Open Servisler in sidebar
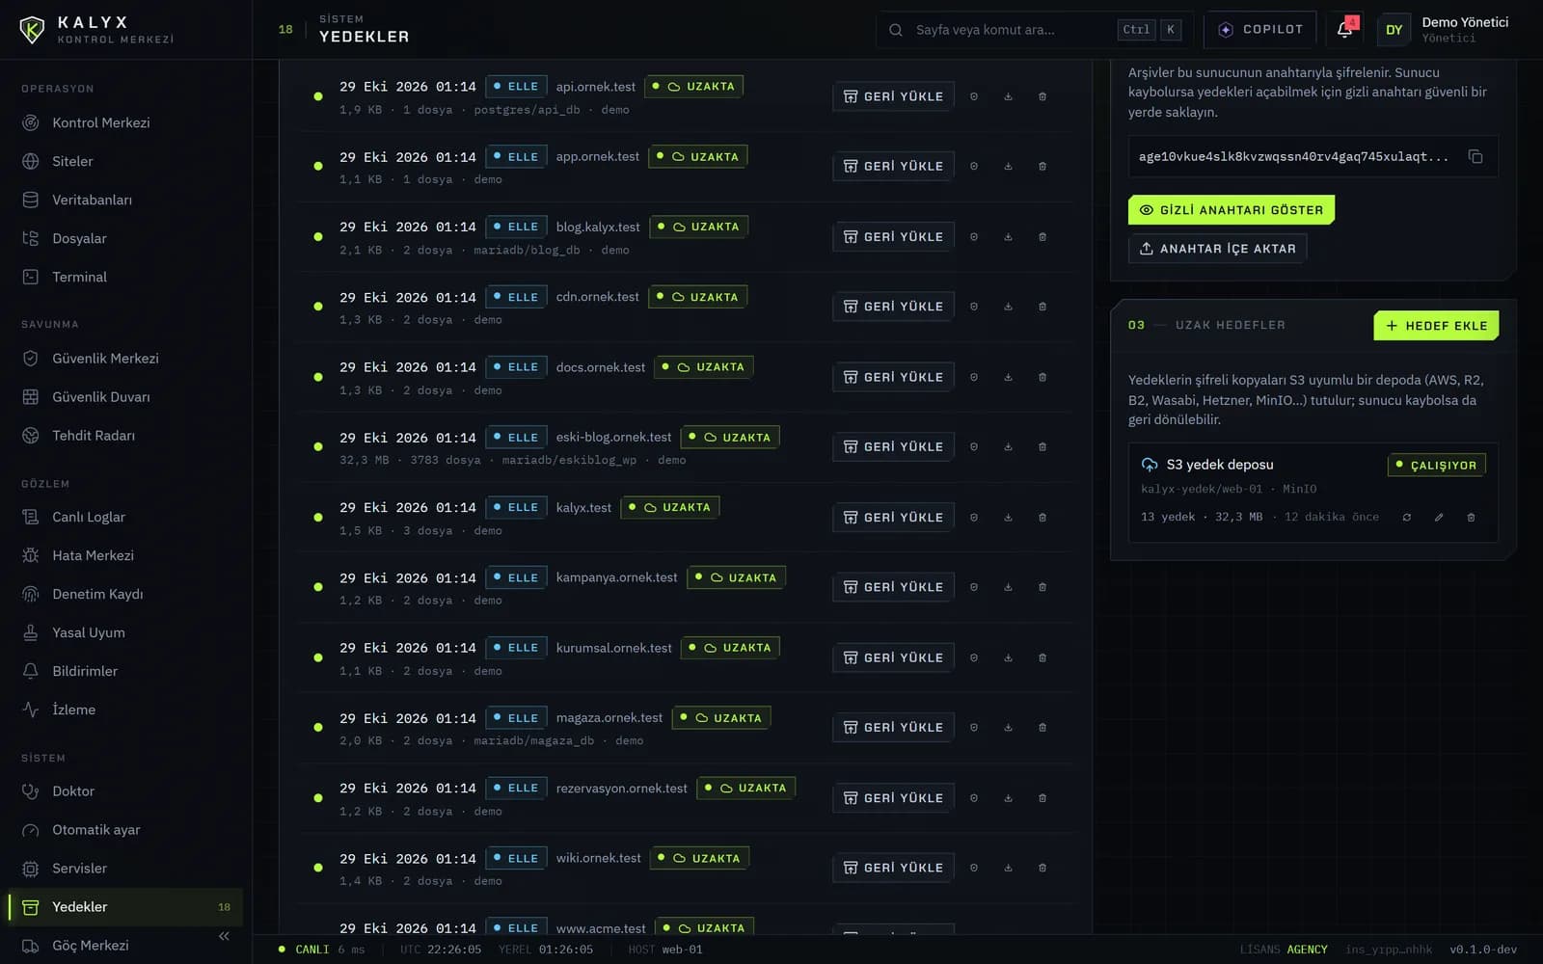Viewport: 1543px width, 964px height. coord(125,869)
